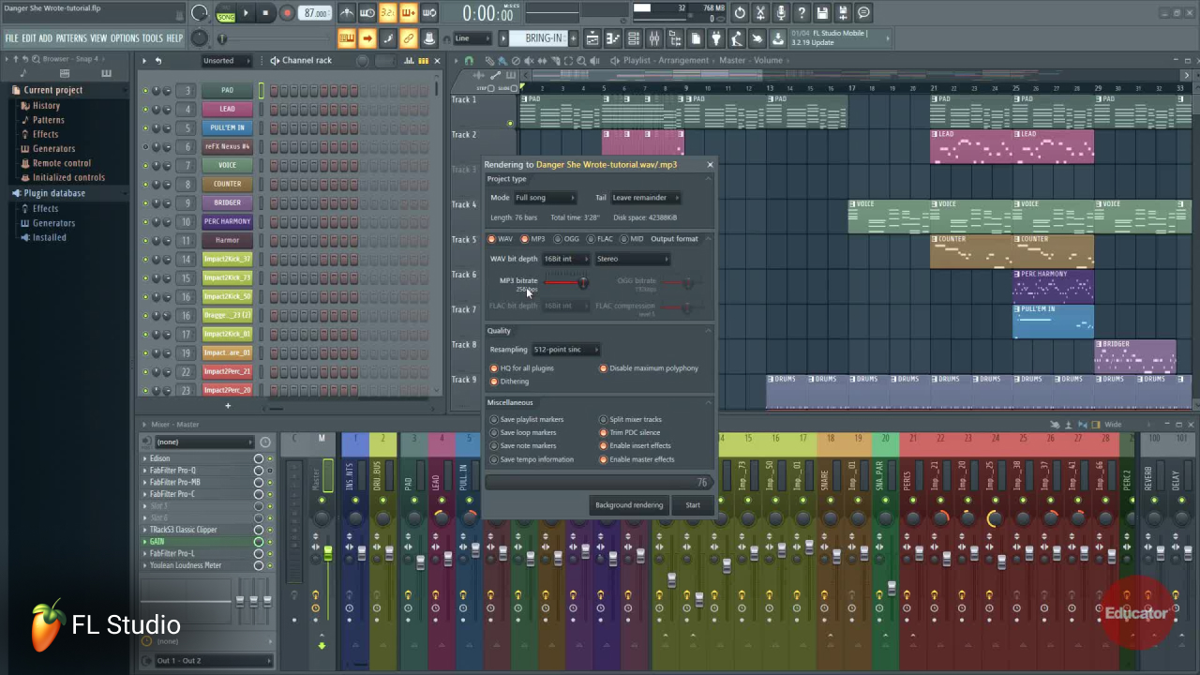The height and width of the screenshot is (675, 1200).
Task: Click the Background rendering button
Action: pos(629,505)
